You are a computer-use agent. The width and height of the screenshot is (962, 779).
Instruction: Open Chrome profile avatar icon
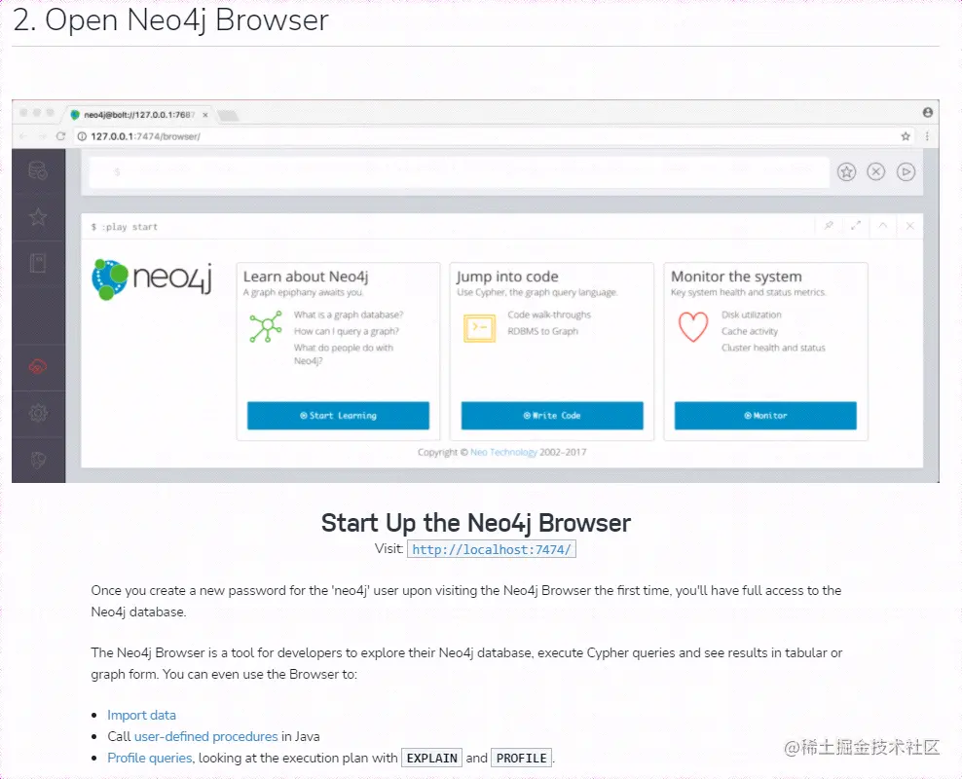928,112
